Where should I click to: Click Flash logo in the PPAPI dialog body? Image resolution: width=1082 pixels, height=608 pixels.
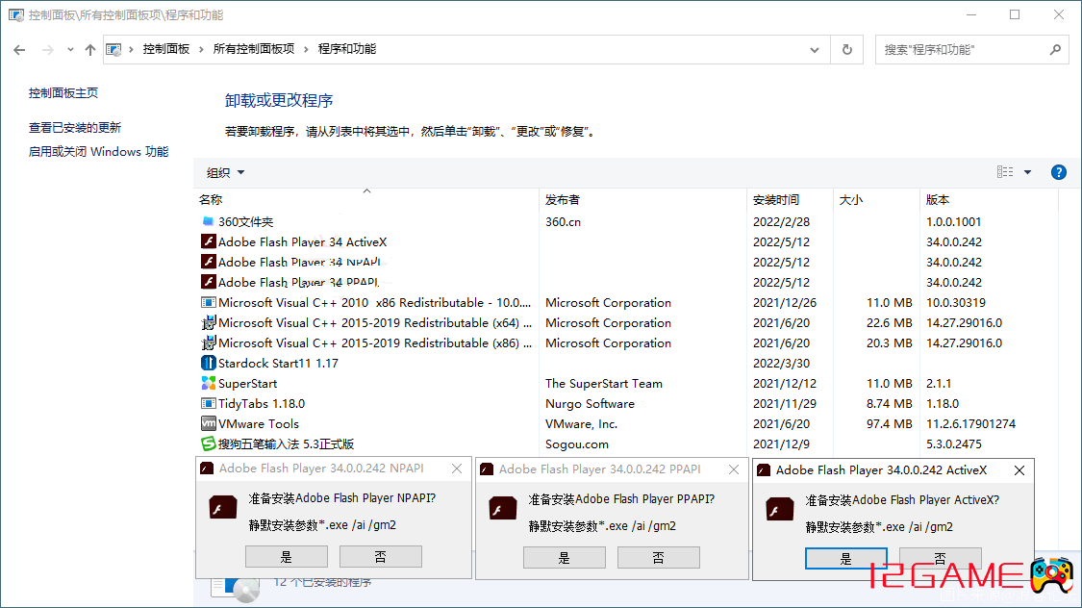[502, 509]
